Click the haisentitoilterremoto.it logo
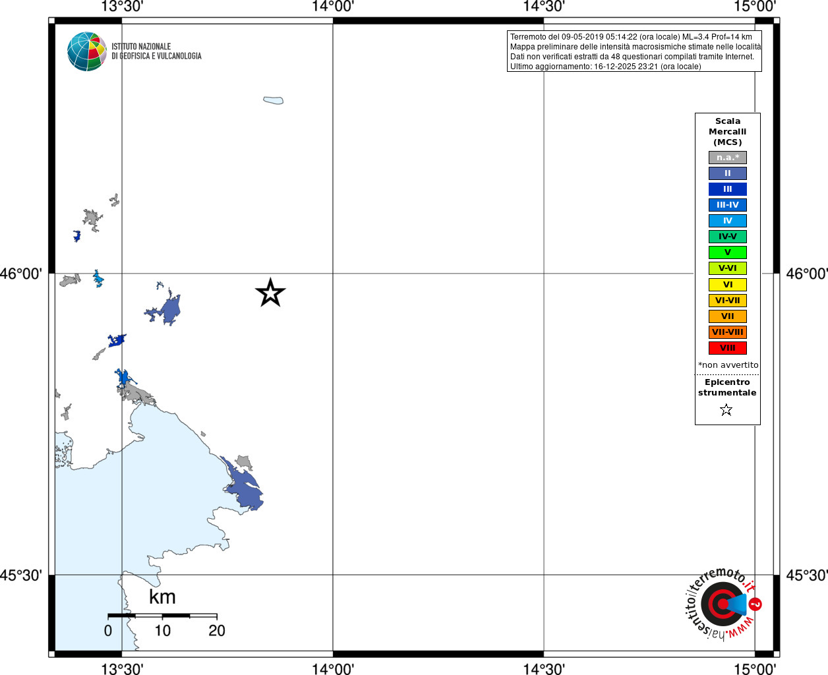Screen dimensions: 828x675 click(723, 604)
